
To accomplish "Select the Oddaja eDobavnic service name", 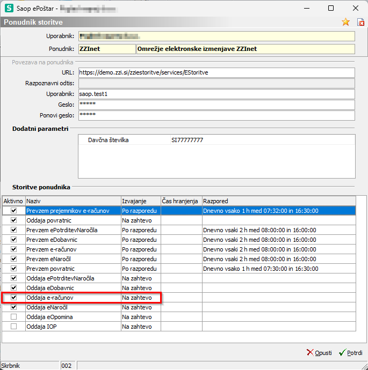I will [50, 288].
